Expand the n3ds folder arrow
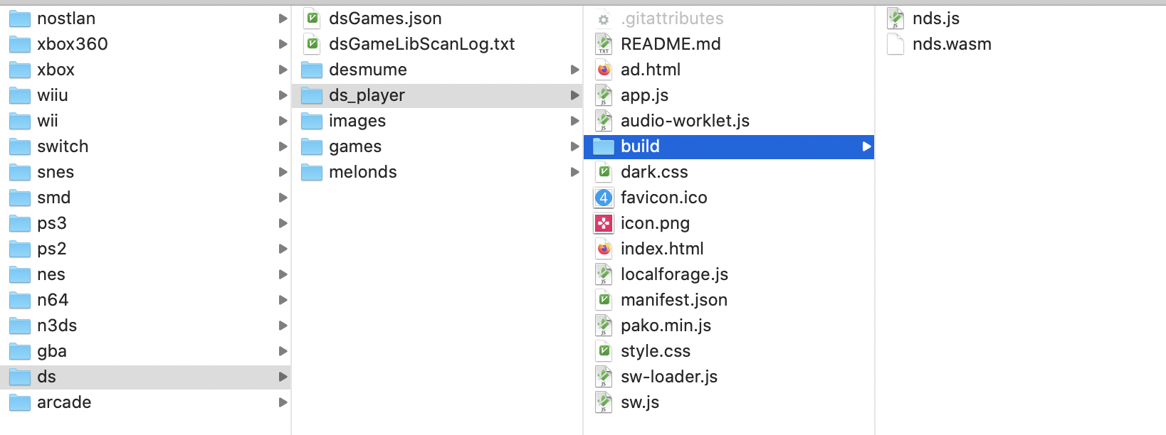 pos(283,326)
